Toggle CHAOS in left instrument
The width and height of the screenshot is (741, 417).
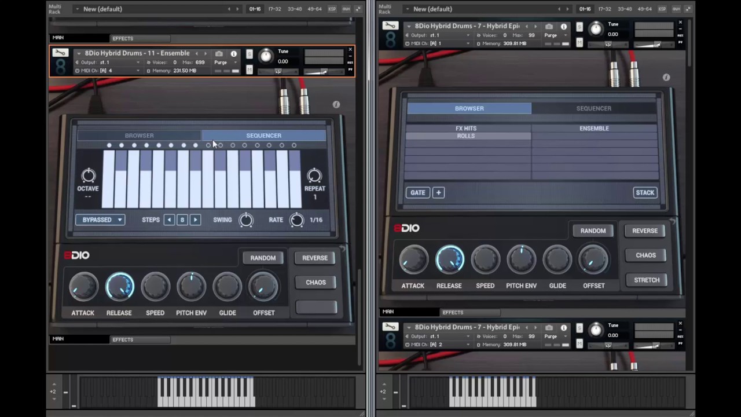click(316, 283)
